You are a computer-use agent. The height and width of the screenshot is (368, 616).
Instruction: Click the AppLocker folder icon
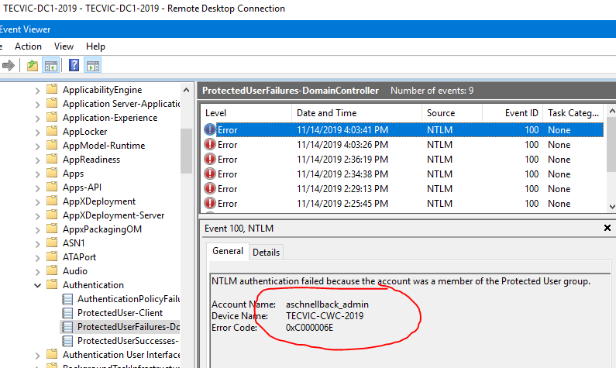(x=52, y=131)
